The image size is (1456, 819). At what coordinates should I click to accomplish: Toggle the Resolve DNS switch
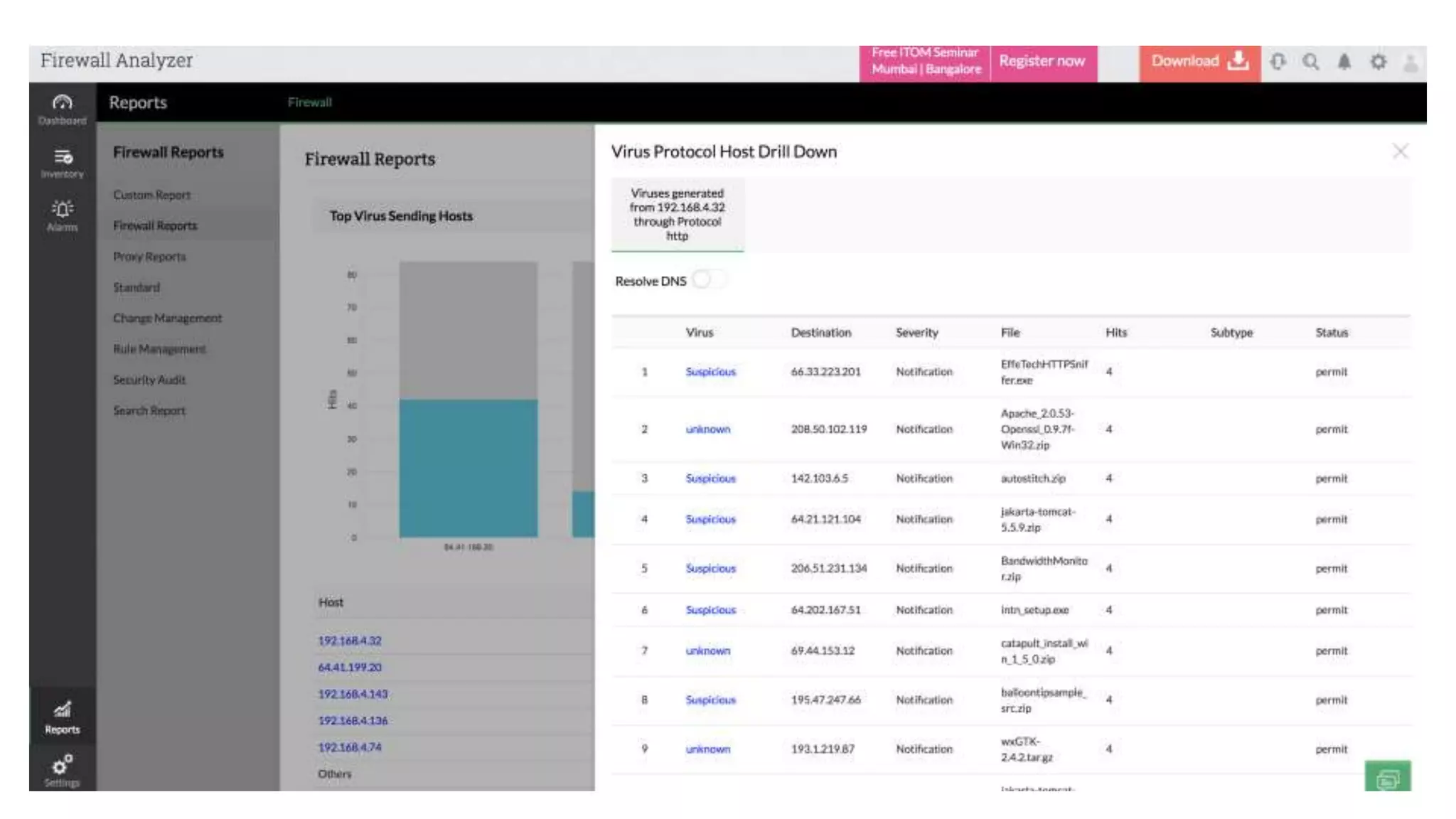pyautogui.click(x=709, y=280)
